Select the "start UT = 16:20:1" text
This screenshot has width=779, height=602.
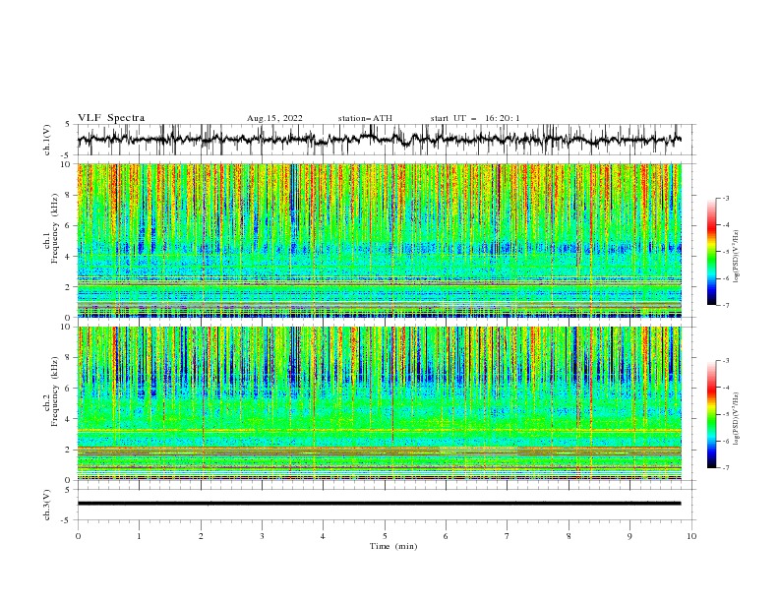(x=475, y=118)
